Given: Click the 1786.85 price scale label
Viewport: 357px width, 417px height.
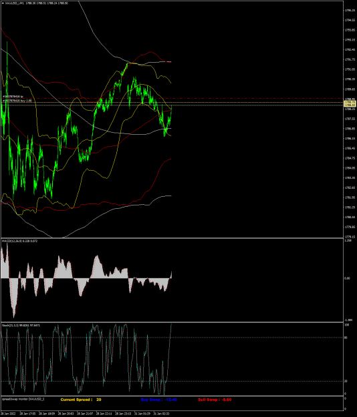Looking at the screenshot, I should [x=350, y=129].
